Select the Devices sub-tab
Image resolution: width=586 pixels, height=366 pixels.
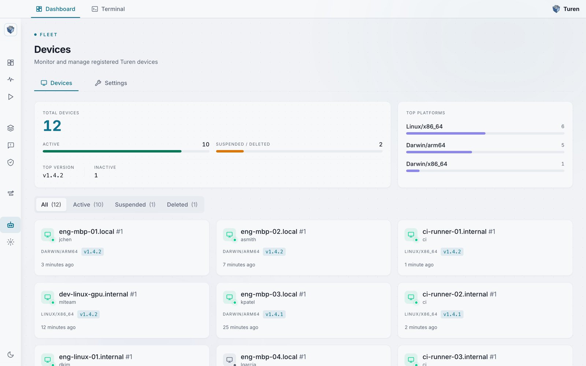coord(56,83)
